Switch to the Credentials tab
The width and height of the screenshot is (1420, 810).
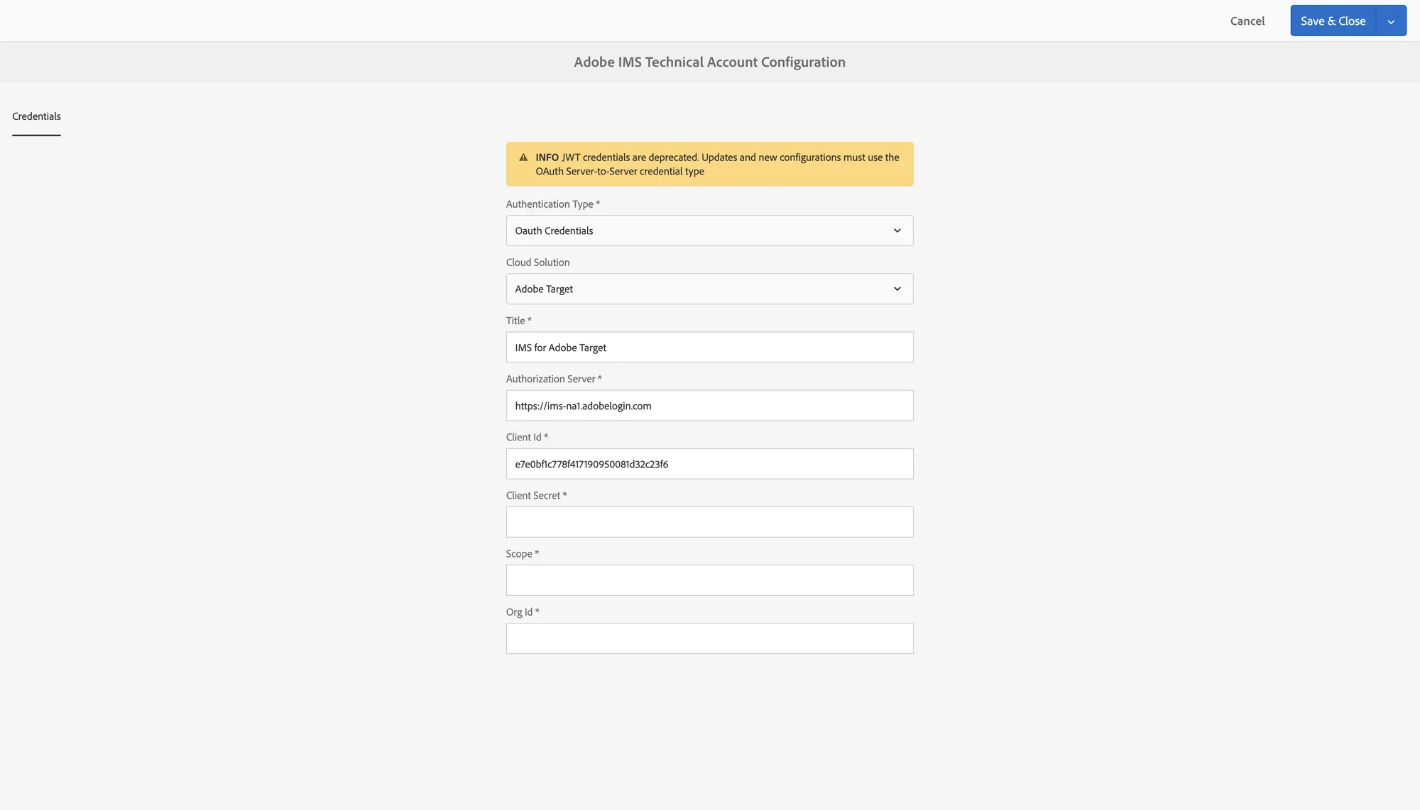point(36,116)
